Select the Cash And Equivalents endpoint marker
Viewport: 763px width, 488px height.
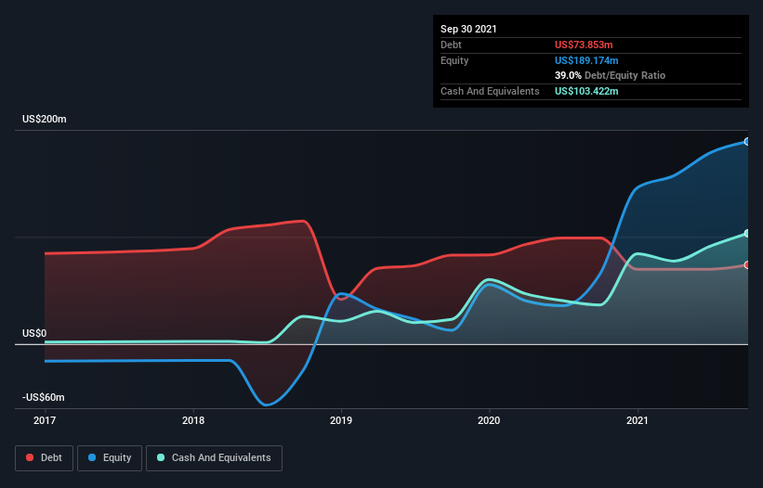pyautogui.click(x=747, y=234)
